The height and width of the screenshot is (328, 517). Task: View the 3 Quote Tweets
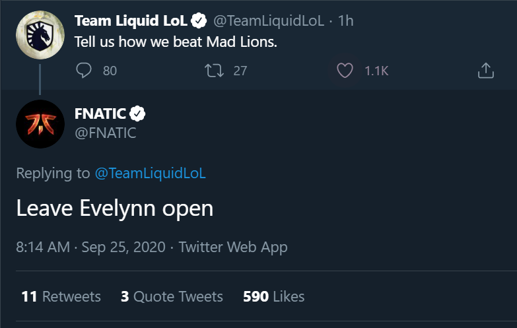click(172, 296)
